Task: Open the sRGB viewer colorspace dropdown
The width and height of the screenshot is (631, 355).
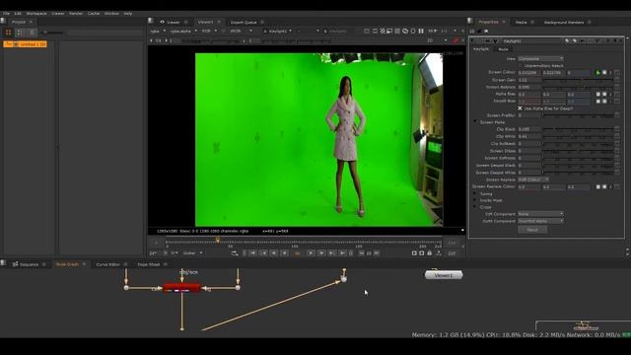Action: pyautogui.click(x=241, y=31)
